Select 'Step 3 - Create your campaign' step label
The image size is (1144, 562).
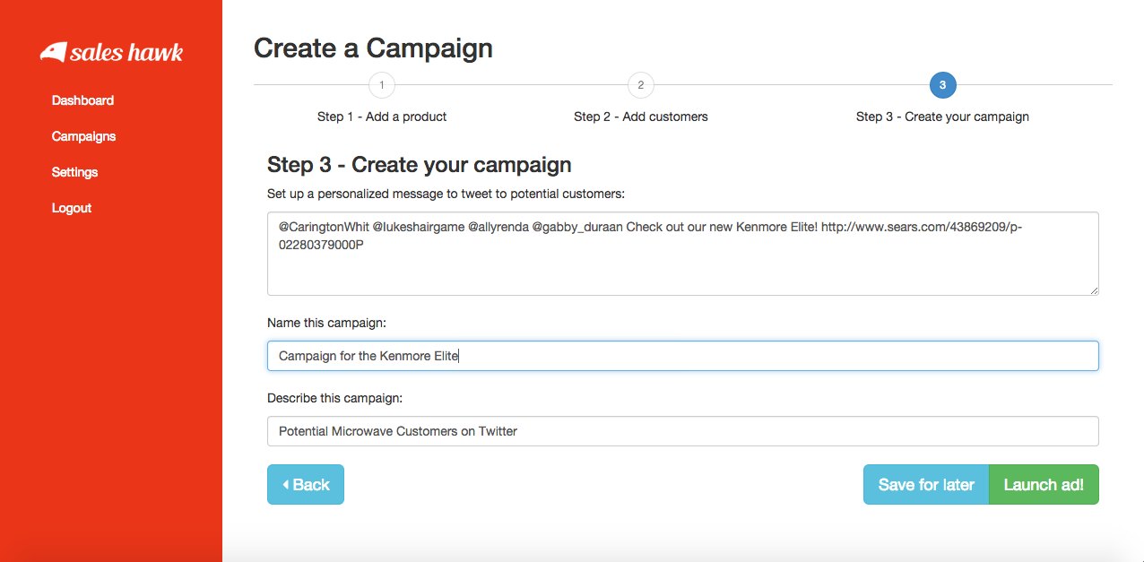tap(942, 117)
